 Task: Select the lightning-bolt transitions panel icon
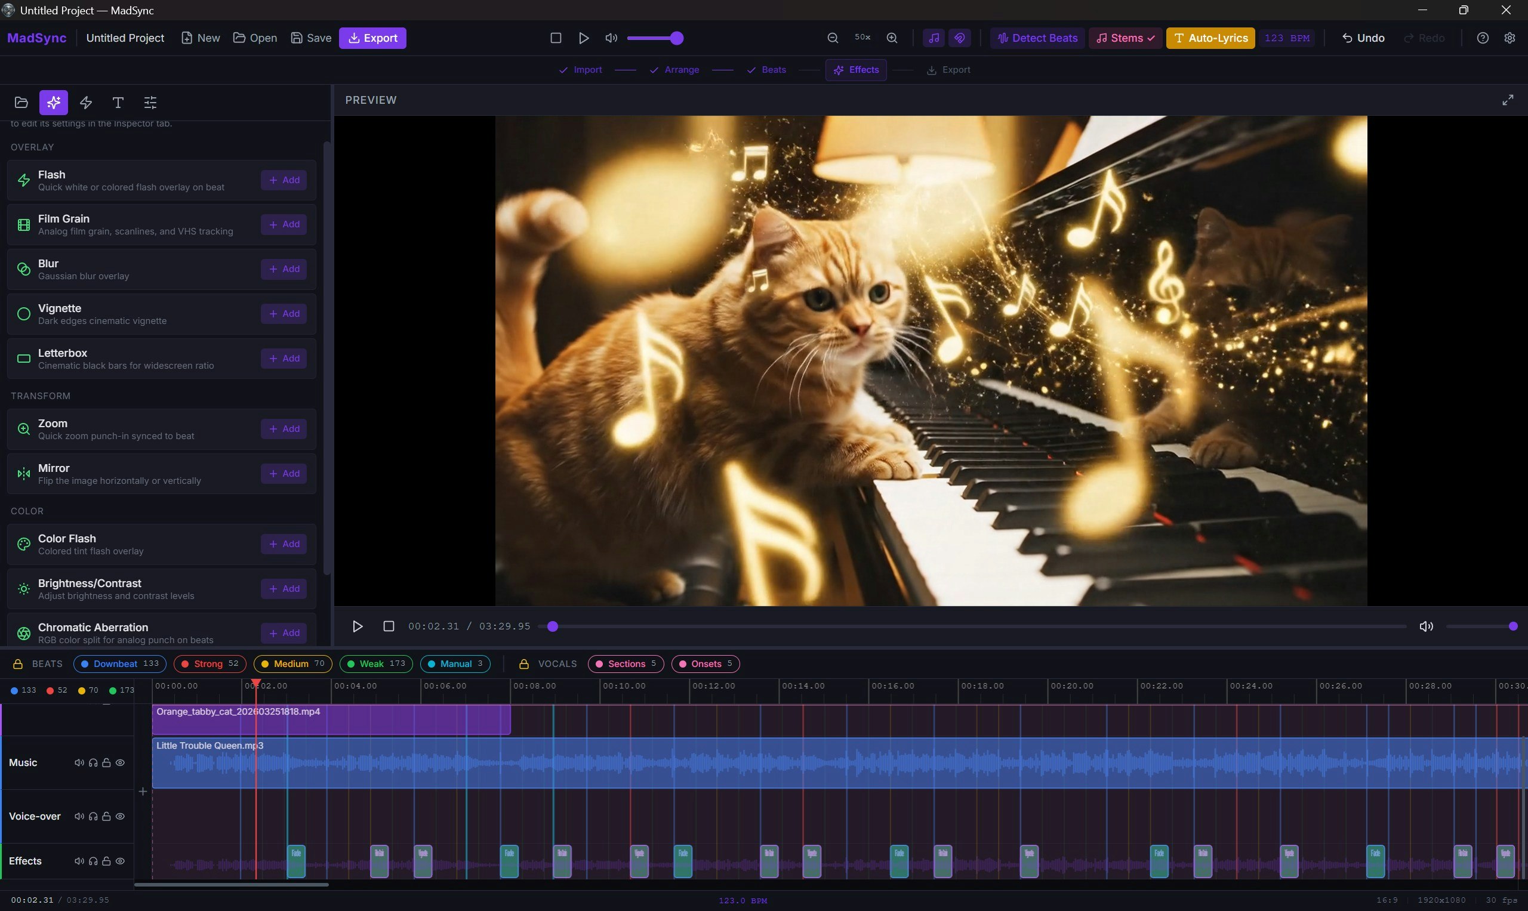[85, 103]
